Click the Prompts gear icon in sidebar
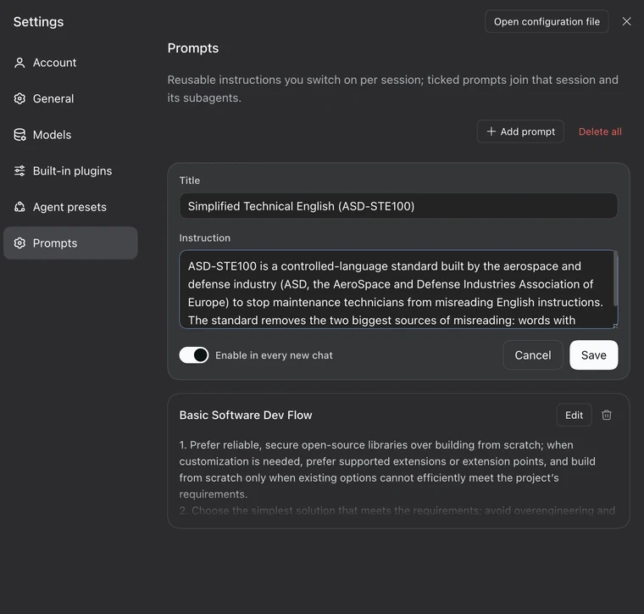Image resolution: width=644 pixels, height=614 pixels. pos(19,243)
